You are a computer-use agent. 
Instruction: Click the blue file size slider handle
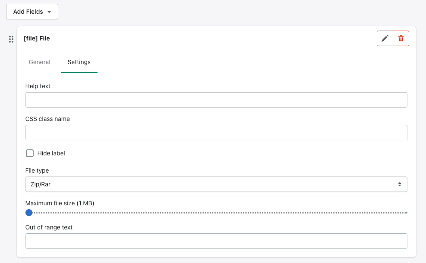pyautogui.click(x=29, y=213)
